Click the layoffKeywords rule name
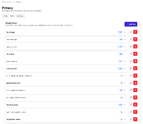 [x=12, y=105]
